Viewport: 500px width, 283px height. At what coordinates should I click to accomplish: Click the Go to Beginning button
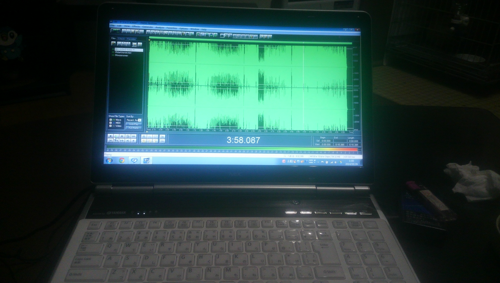pyautogui.click(x=110, y=140)
